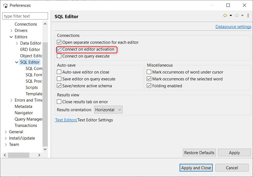
Task: Click the tree scroll-down arrow
Action: pos(45,149)
